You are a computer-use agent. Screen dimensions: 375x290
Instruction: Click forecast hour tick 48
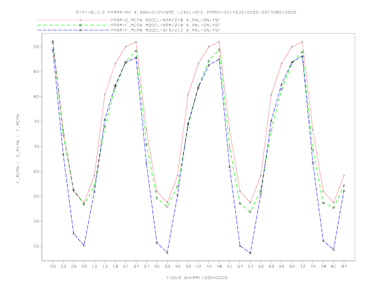click(x=219, y=266)
